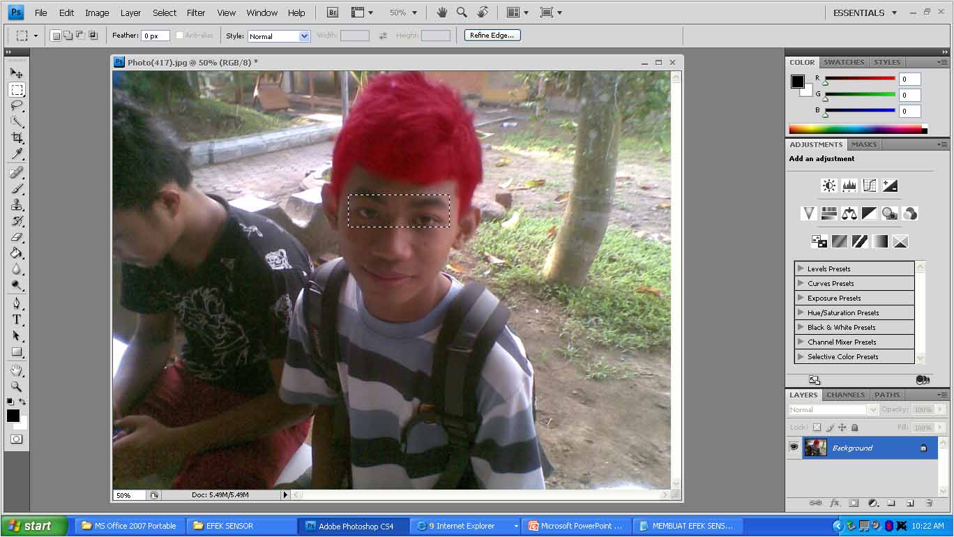Screen dimensions: 954x537
Task: Add an Invert adjustment
Action: click(x=819, y=241)
